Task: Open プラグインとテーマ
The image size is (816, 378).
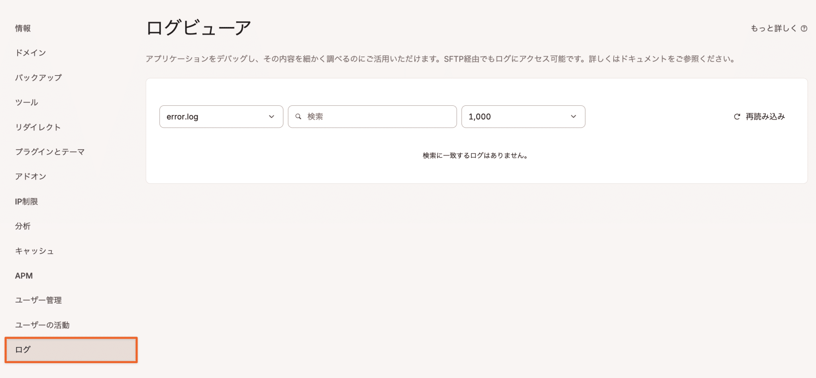Action: tap(49, 151)
